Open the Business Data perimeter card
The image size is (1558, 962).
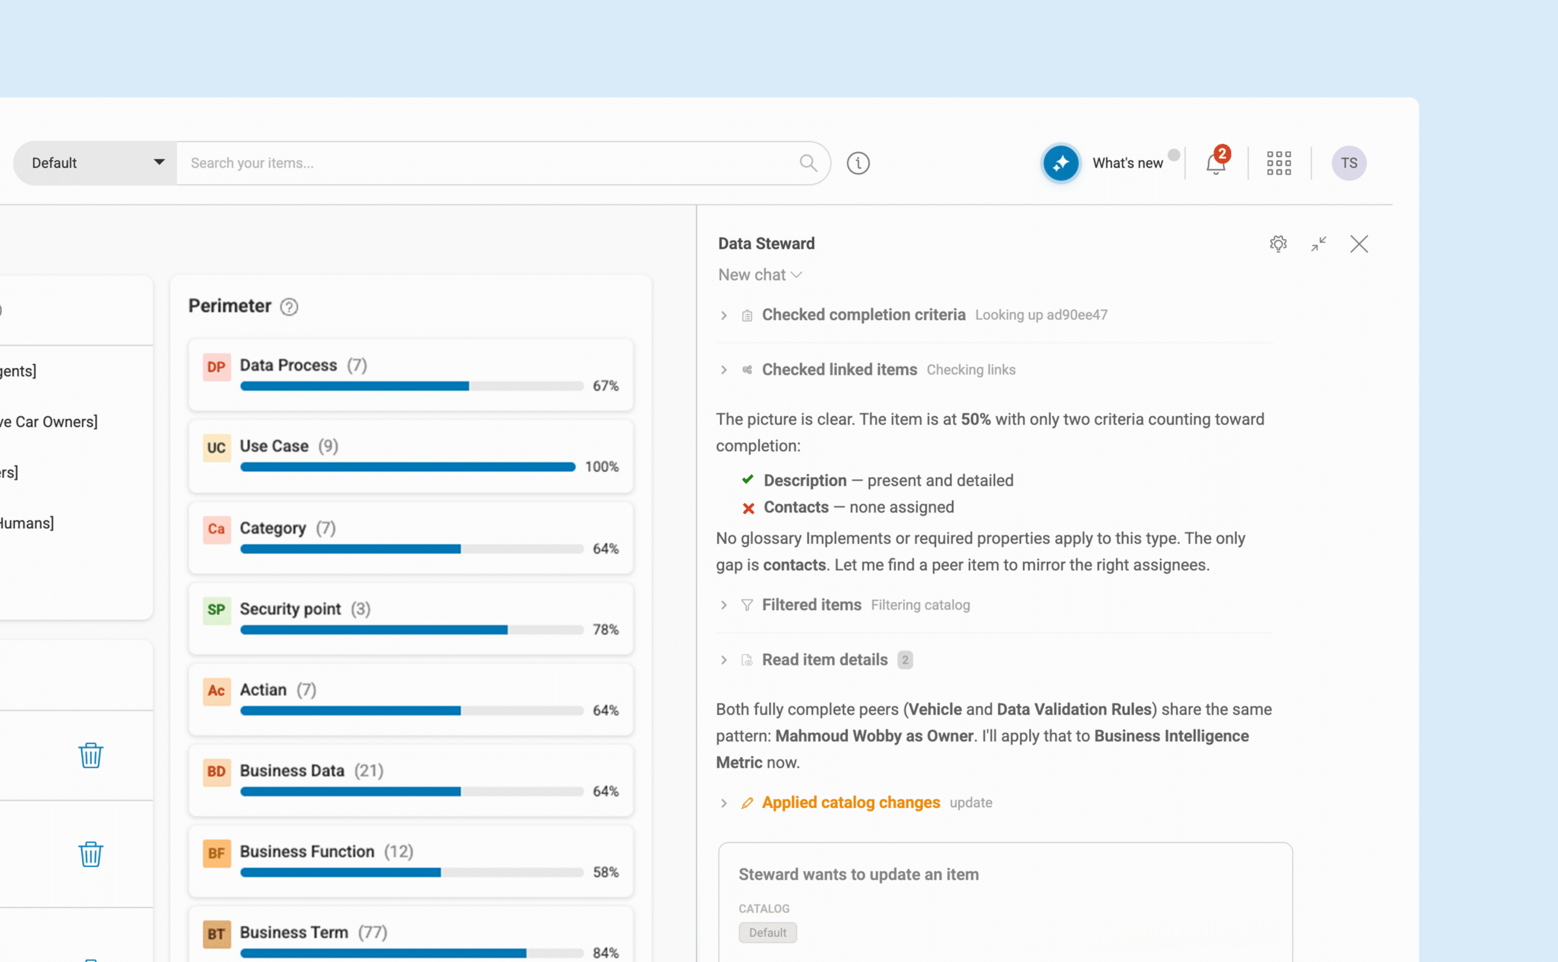click(x=411, y=781)
